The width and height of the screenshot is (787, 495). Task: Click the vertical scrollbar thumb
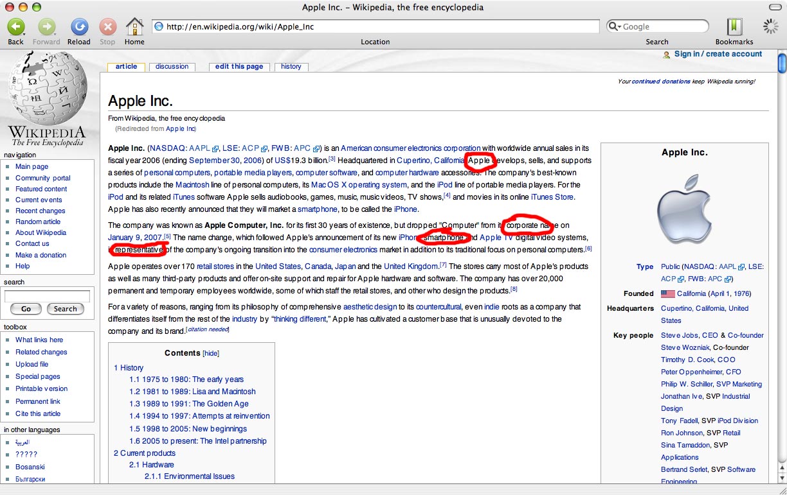(782, 64)
